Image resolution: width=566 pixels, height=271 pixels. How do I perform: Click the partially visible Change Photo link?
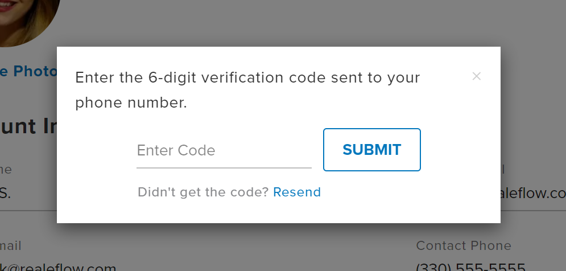28,71
